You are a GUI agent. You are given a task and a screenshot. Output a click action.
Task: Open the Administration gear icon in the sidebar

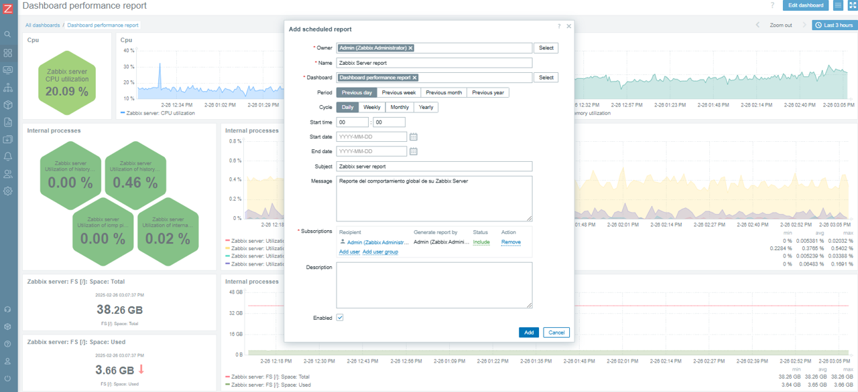(8, 191)
